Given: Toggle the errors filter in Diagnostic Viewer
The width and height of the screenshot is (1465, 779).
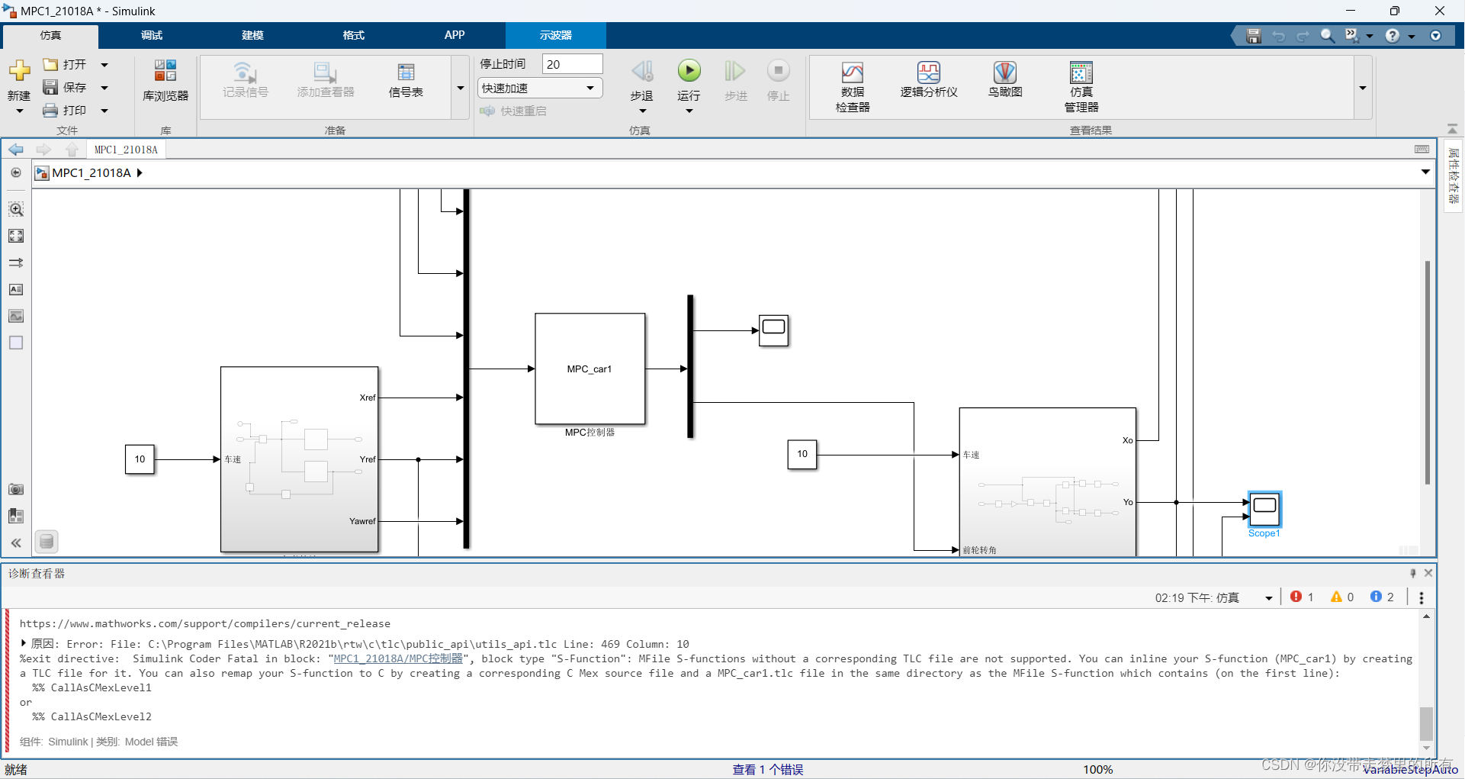Looking at the screenshot, I should coord(1302,597).
